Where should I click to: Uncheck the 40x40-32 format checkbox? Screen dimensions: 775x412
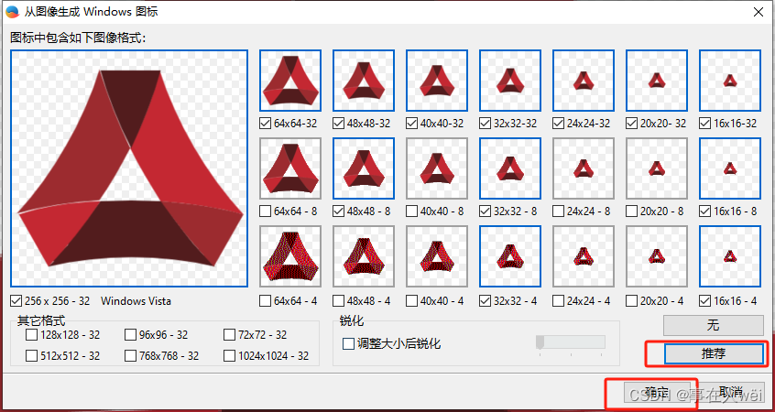(x=411, y=124)
